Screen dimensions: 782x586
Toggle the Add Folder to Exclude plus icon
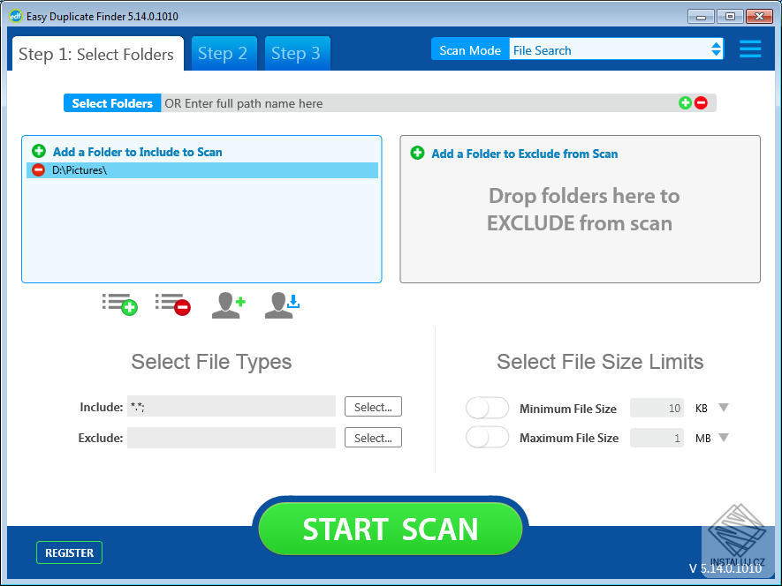tap(416, 152)
